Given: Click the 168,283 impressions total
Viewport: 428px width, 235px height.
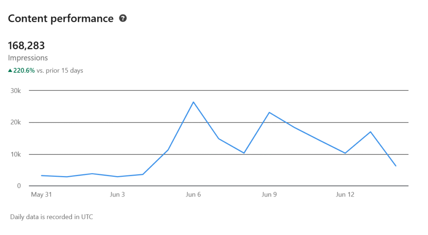Looking at the screenshot, I should pos(26,46).
